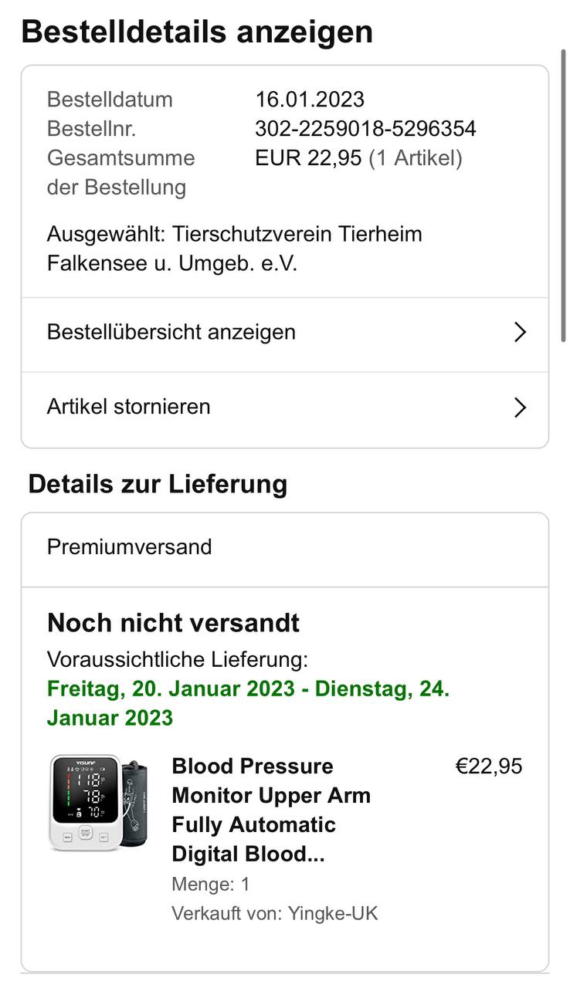Click the green estimated delivery date range

click(x=248, y=703)
